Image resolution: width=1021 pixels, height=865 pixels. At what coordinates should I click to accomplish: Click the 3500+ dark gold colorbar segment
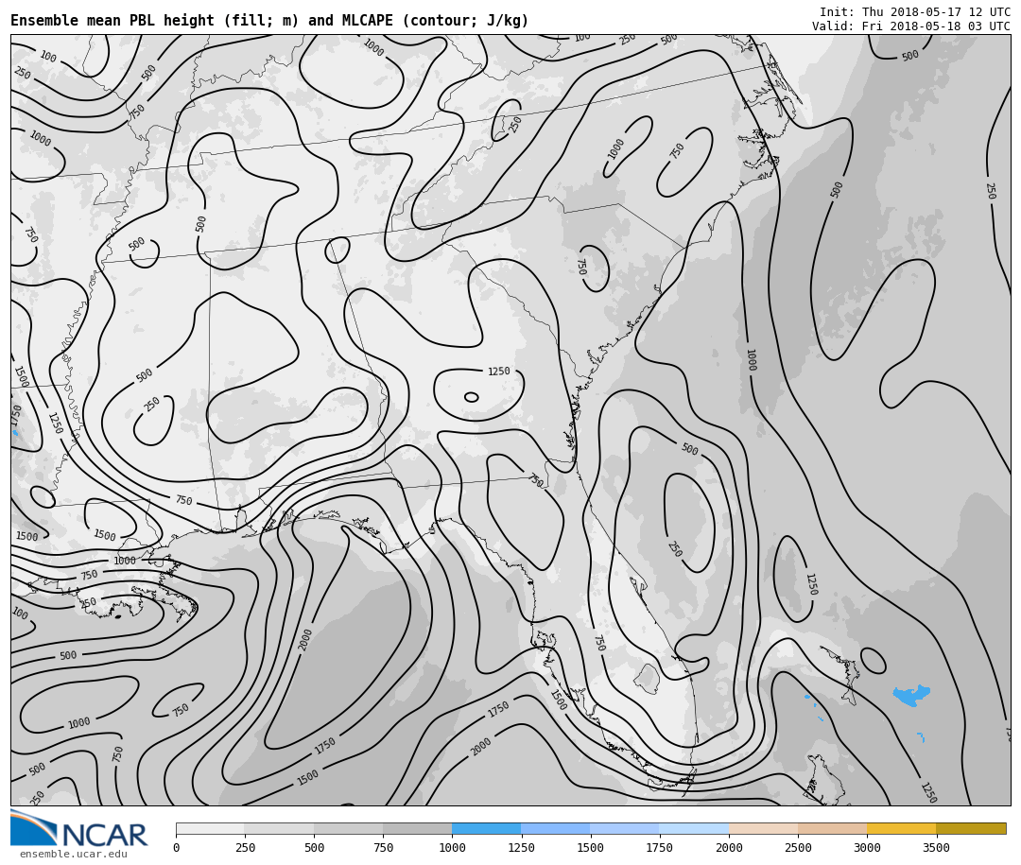(971, 828)
